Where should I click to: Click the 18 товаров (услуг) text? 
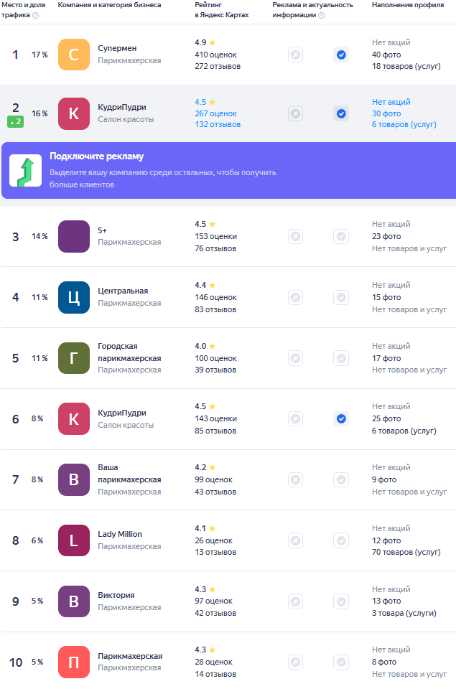(x=406, y=66)
